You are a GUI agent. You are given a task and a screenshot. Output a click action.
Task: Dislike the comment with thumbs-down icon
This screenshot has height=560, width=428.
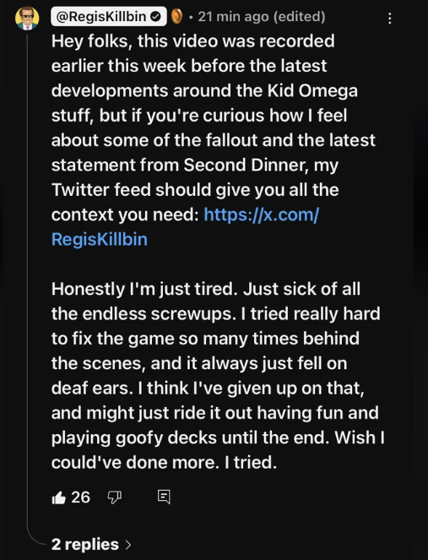click(114, 497)
